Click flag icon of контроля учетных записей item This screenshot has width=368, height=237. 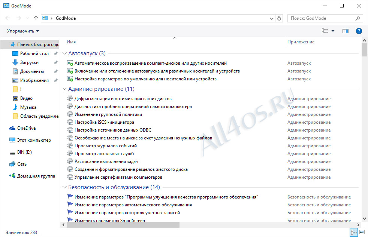[x=70, y=212]
